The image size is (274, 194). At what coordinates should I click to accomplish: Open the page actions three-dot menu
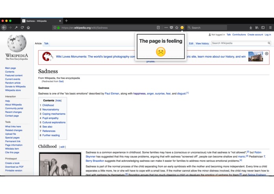click(x=166, y=27)
